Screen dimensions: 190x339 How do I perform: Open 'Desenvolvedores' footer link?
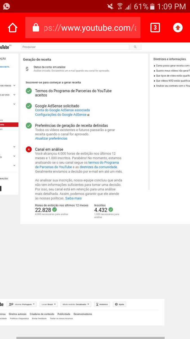(x=83, y=314)
